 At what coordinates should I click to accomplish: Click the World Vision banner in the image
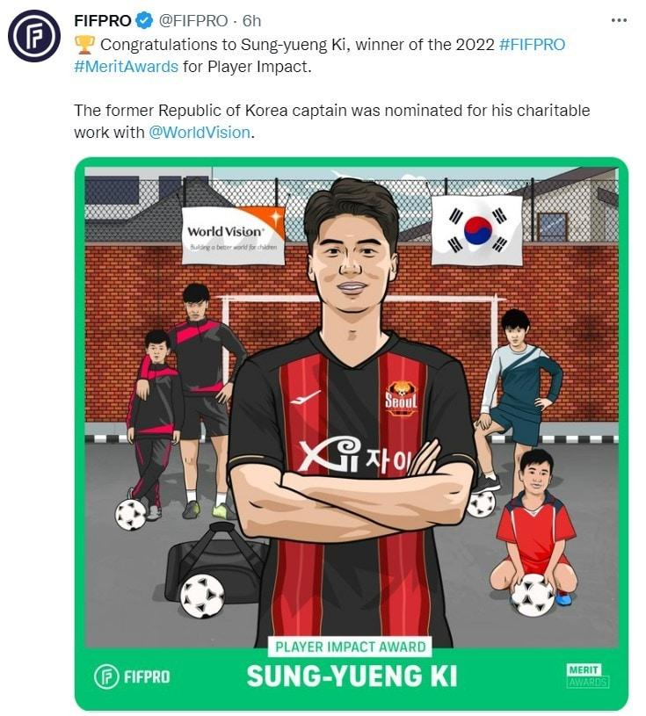pos(233,235)
